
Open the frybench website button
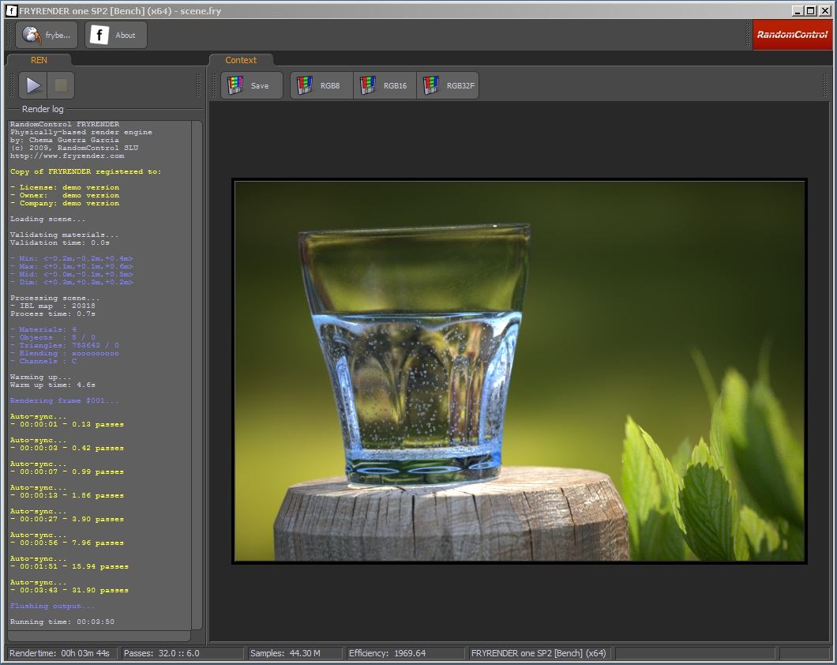click(47, 35)
